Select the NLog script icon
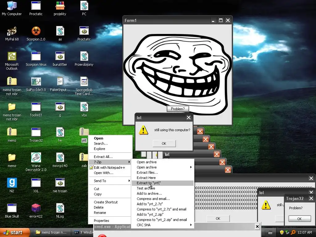Image resolution: width=316 pixels, height=237 pixels. pos(60,211)
